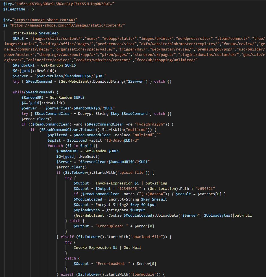Viewport: 266px width, 277px height.
Task: Click the UploadData("$Server", $UploadBytes) call
Action: coord(194,215)
